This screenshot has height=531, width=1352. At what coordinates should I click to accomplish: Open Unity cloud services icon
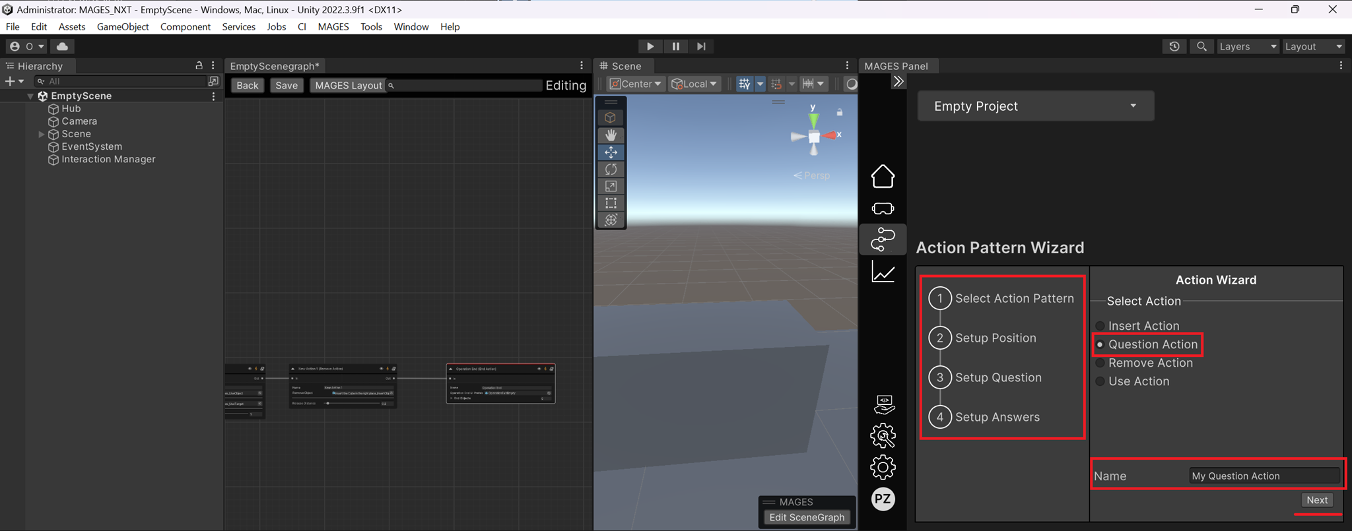63,46
